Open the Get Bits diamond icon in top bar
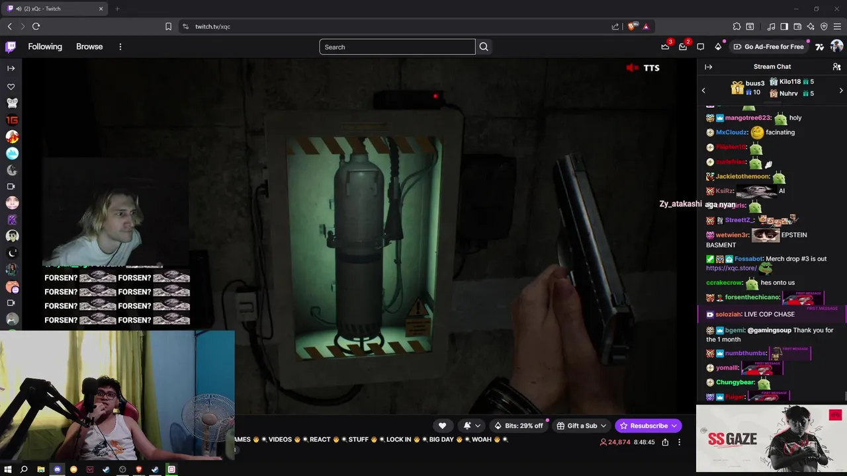Viewport: 847px width, 476px height. [718, 47]
